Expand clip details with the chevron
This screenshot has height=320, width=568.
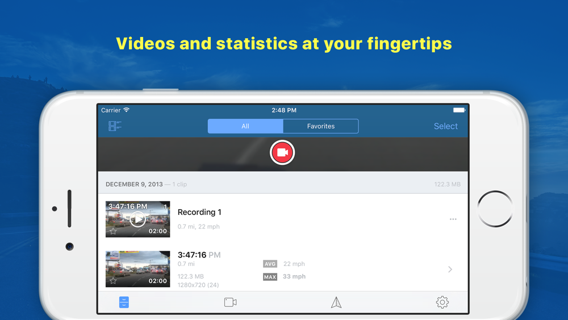click(x=450, y=269)
